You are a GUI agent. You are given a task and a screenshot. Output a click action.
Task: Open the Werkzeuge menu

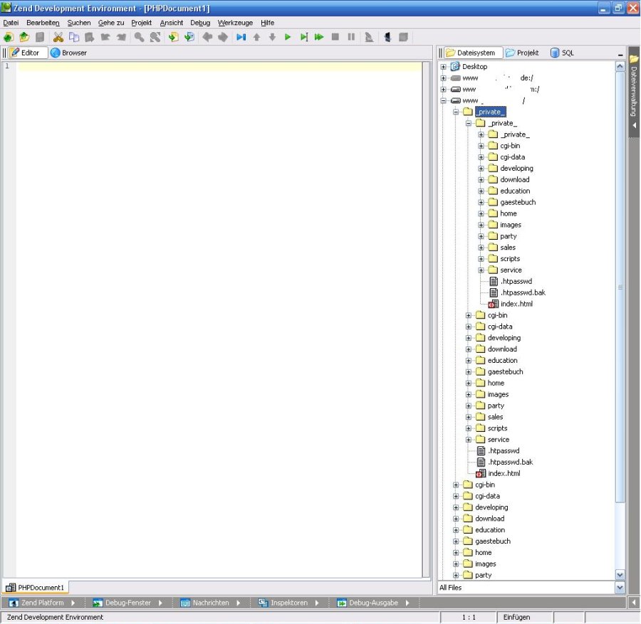click(235, 23)
